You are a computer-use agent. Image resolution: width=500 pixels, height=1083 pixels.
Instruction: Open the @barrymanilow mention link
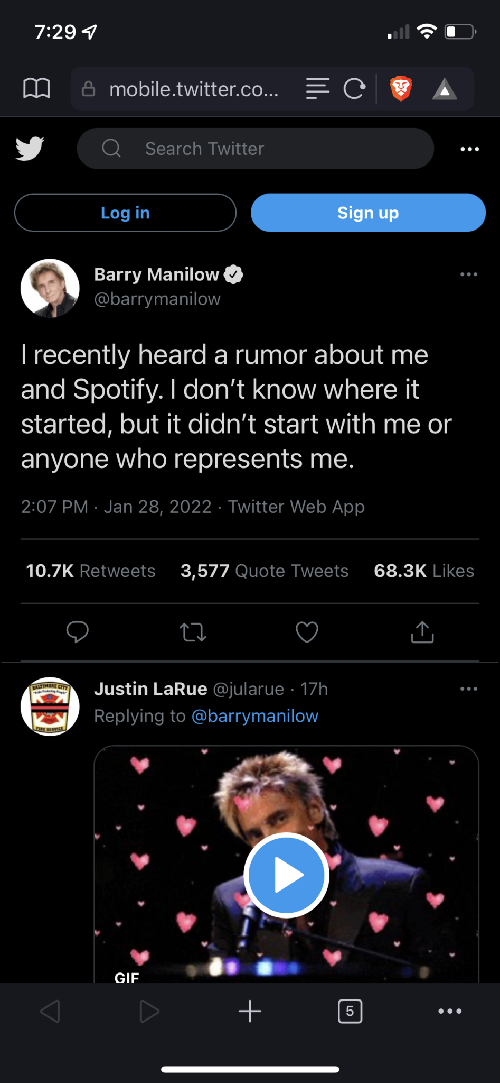pyautogui.click(x=254, y=716)
